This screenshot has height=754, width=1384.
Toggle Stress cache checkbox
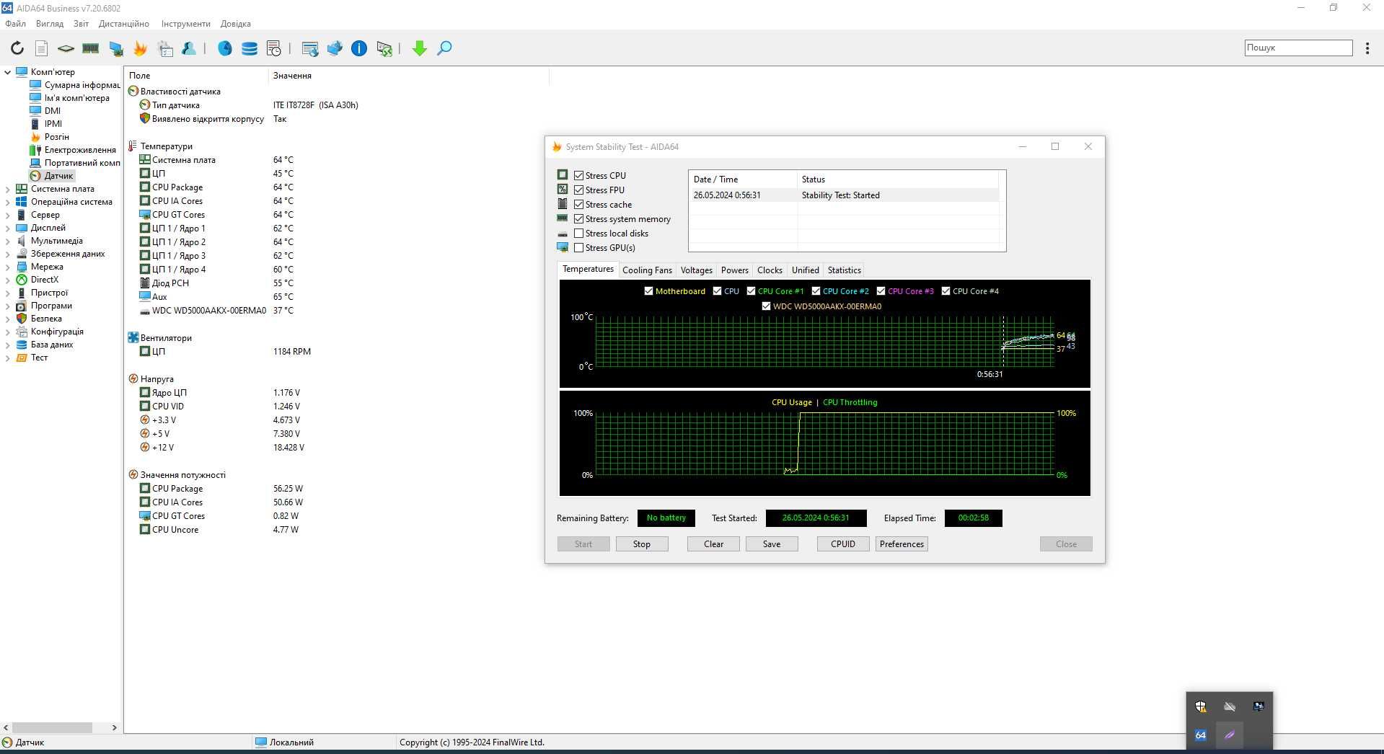pos(578,205)
